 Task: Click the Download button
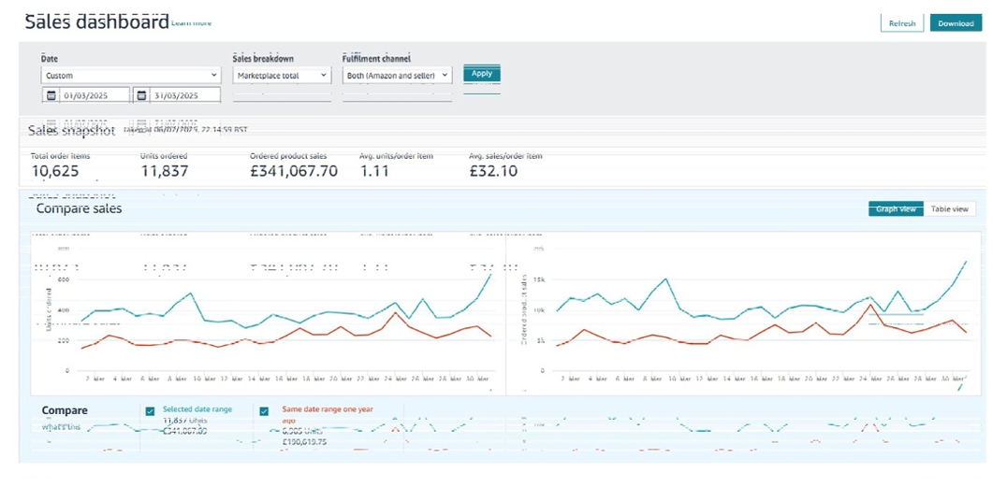point(956,23)
